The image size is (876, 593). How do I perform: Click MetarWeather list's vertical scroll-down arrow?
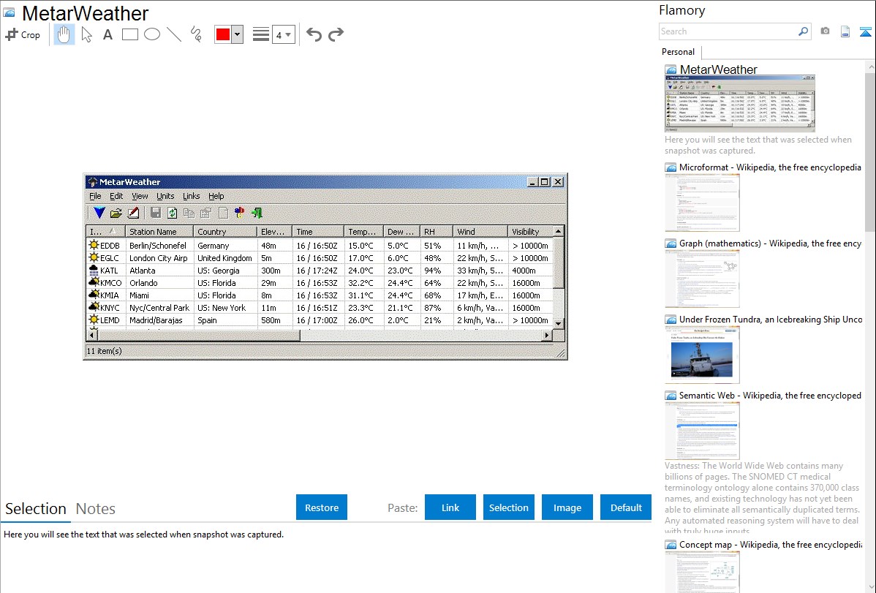coord(558,323)
